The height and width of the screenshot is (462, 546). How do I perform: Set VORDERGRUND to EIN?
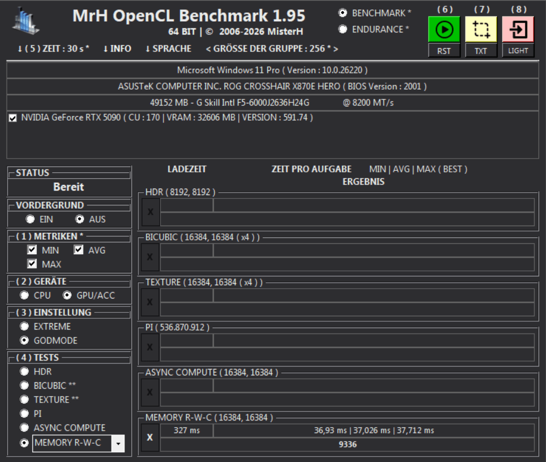(31, 219)
